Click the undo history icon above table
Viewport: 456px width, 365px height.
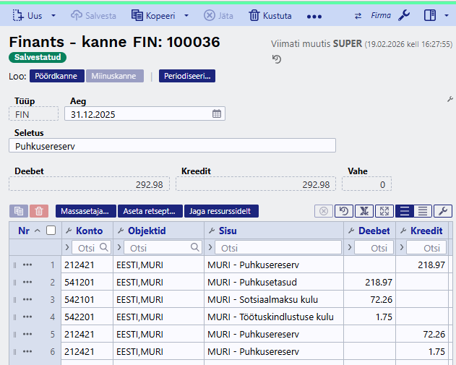(345, 211)
